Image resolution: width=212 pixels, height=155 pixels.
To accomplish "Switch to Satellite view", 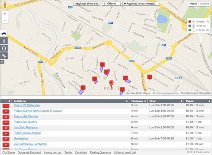I will pos(205,4).
